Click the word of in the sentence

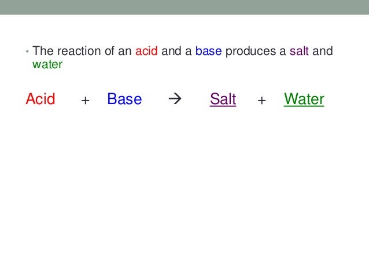[110, 51]
